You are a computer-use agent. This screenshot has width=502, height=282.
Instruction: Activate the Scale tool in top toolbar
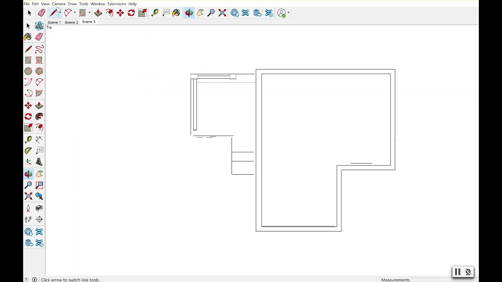142,13
